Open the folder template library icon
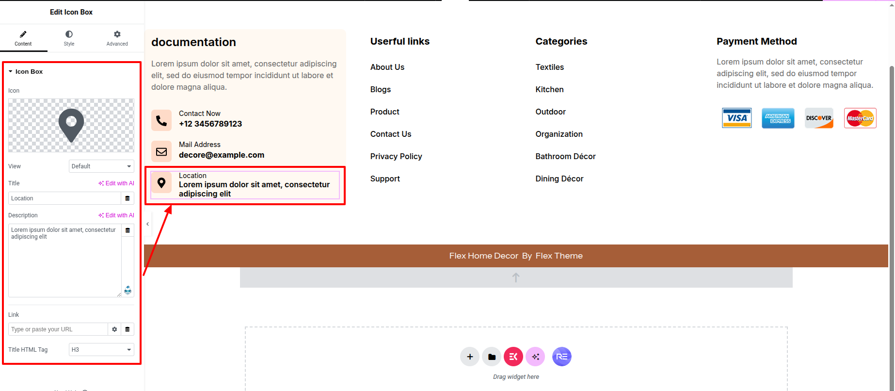895x391 pixels. (x=492, y=357)
